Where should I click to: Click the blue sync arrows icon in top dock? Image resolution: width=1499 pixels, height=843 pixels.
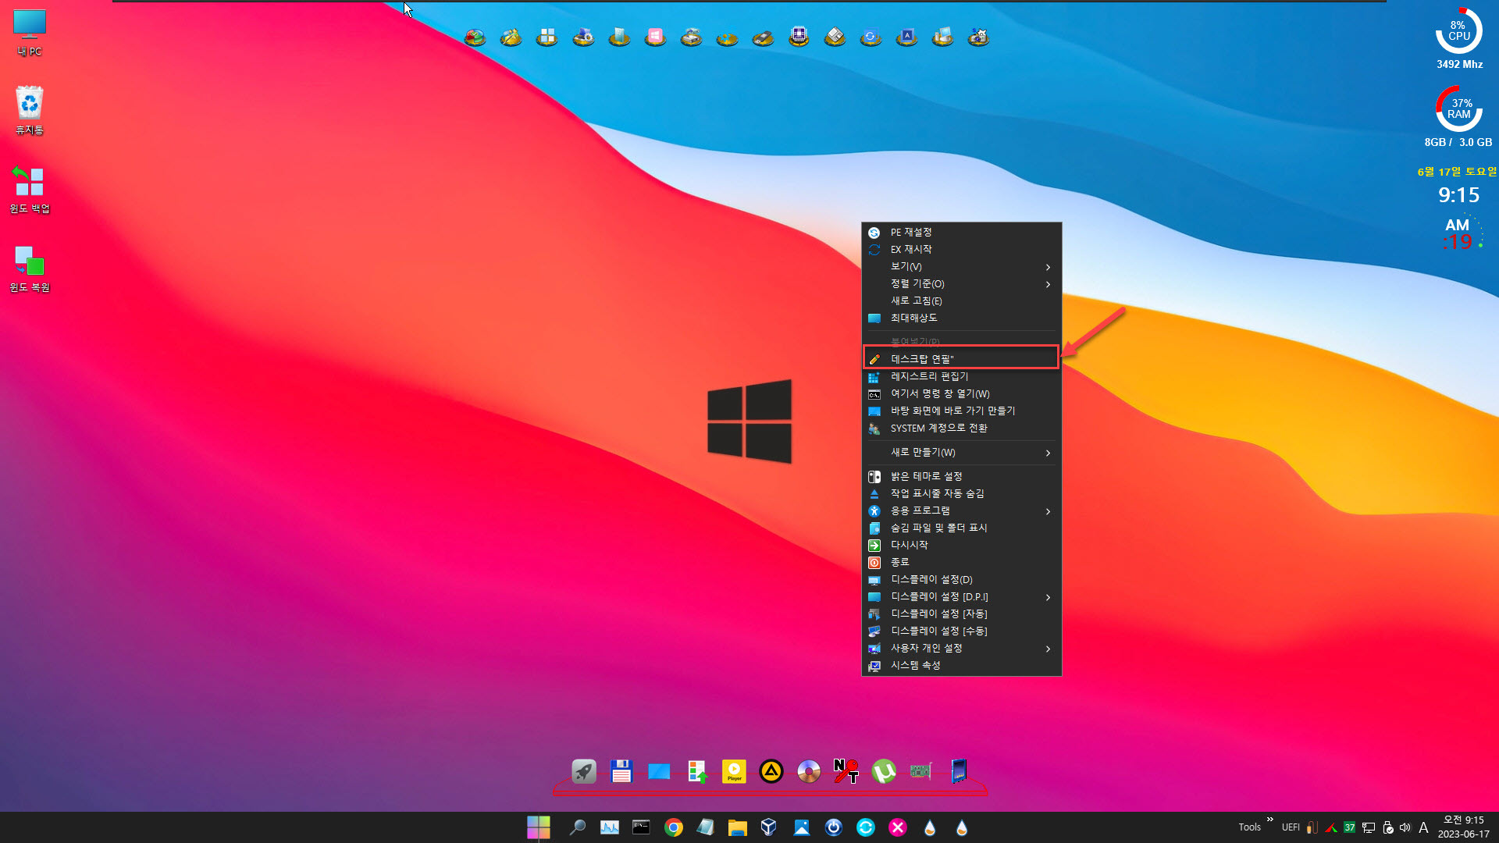(871, 37)
